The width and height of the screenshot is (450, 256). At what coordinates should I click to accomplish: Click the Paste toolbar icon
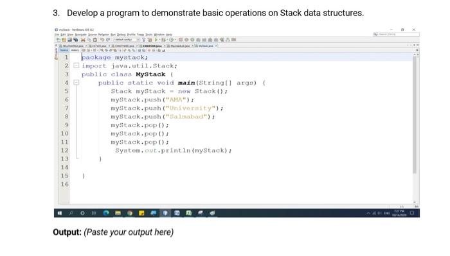pos(95,40)
